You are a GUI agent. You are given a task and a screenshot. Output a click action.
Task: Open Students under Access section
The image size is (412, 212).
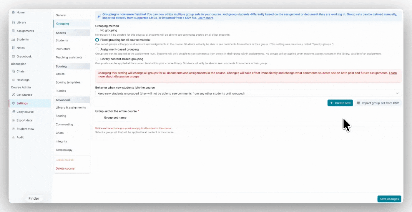(x=62, y=40)
